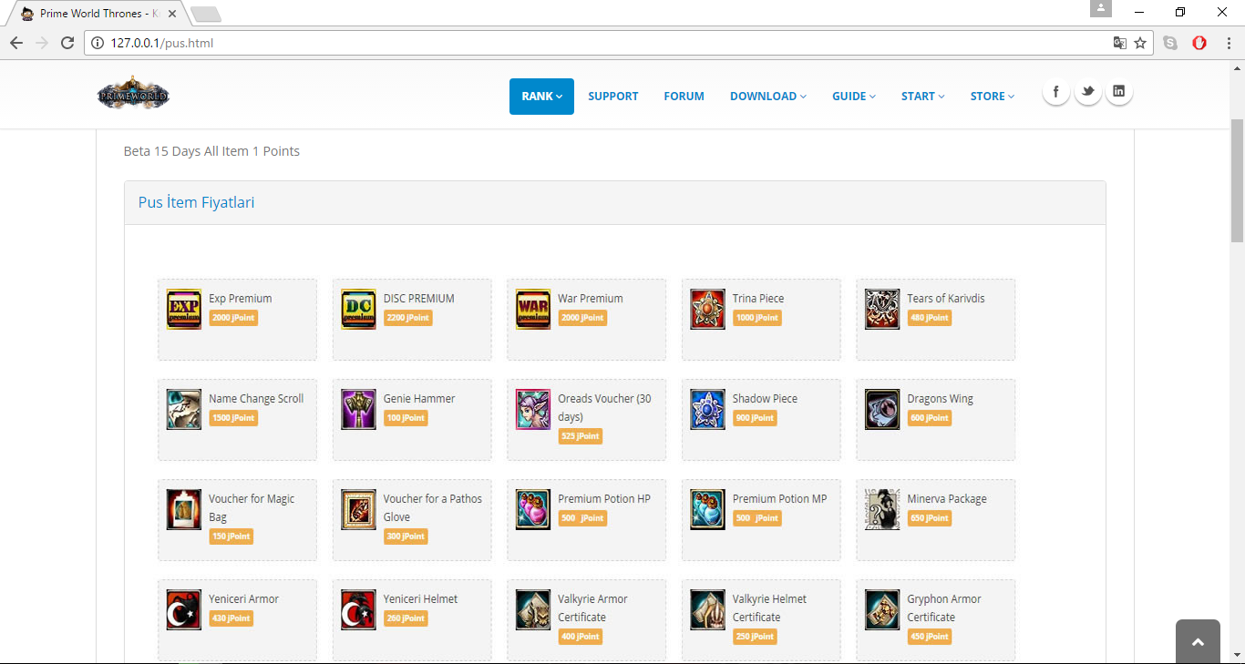Open a new browser tab
Viewport: 1245px width, 664px height.
click(207, 15)
